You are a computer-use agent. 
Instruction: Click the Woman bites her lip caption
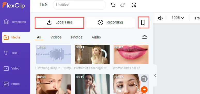pos(127,68)
